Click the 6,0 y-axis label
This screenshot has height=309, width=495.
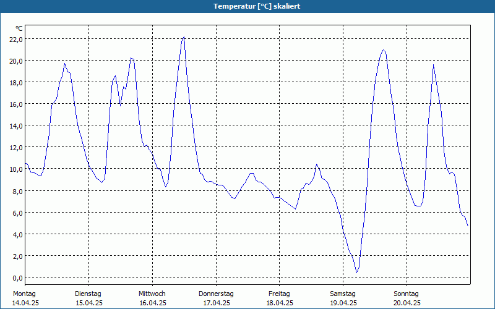point(16,213)
